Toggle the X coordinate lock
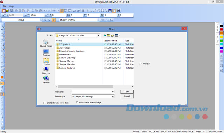 [x=4, y=15]
